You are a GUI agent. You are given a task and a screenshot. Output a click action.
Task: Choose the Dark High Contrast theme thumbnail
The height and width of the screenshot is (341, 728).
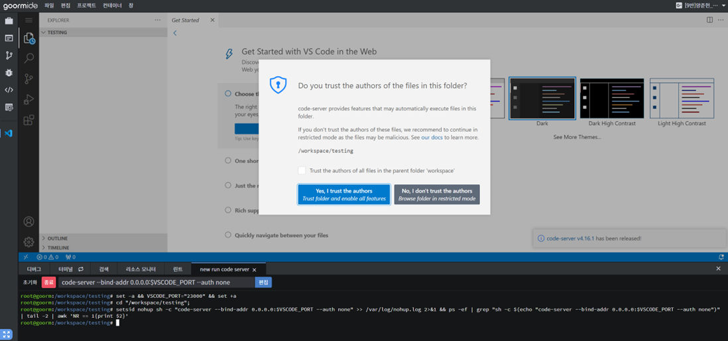[x=612, y=99]
